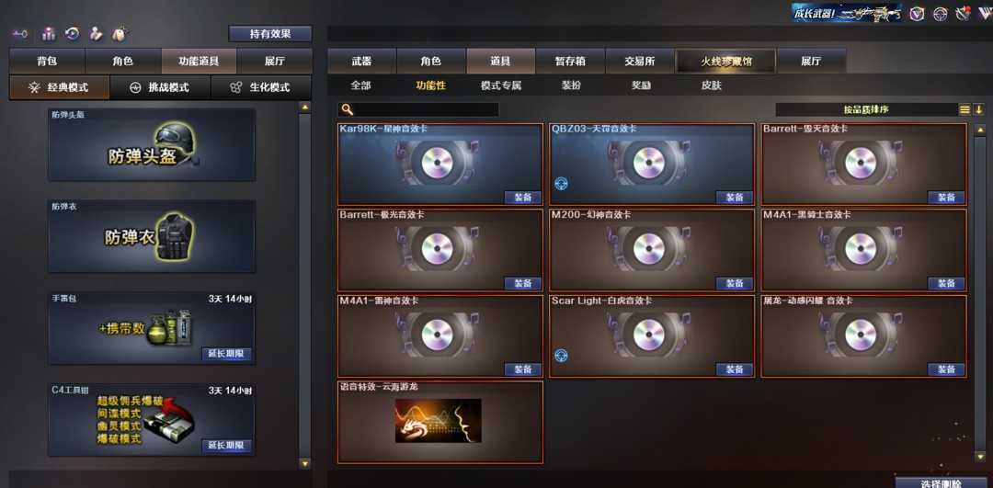Image resolution: width=993 pixels, height=488 pixels.
Task: Click the circular replay arrow icon
Action: [73, 34]
